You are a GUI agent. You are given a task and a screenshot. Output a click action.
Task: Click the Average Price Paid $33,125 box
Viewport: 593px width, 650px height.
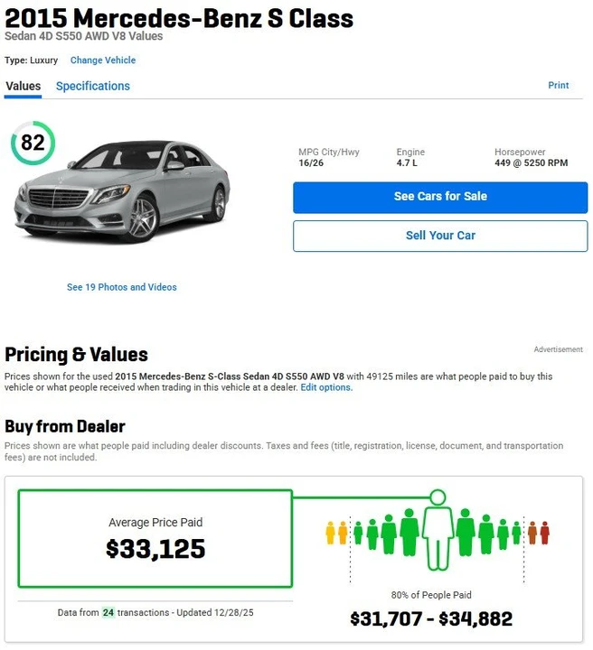[155, 538]
